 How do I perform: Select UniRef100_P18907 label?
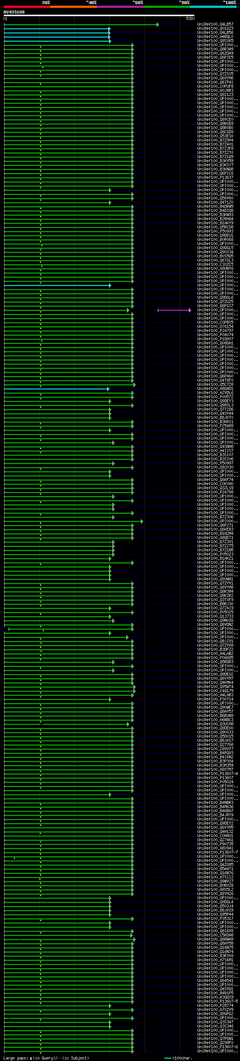click(x=215, y=339)
